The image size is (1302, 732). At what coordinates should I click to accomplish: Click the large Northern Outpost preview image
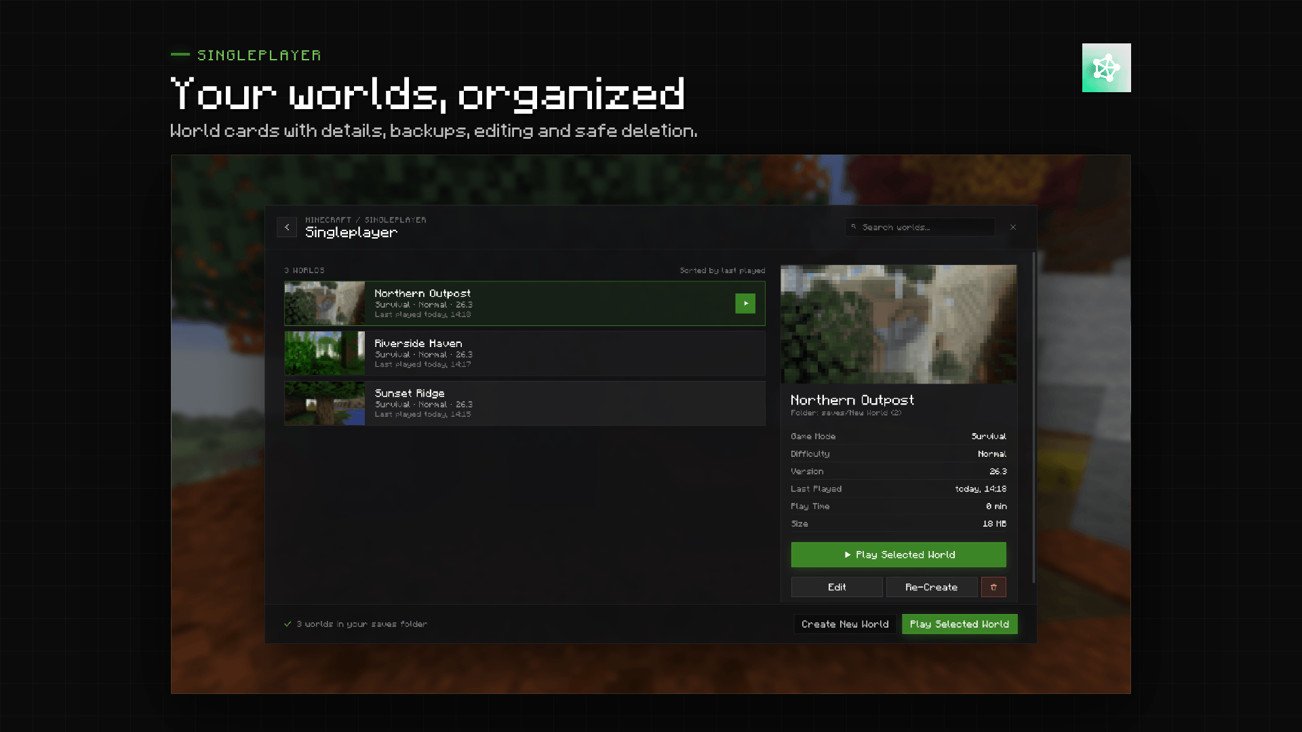899,324
